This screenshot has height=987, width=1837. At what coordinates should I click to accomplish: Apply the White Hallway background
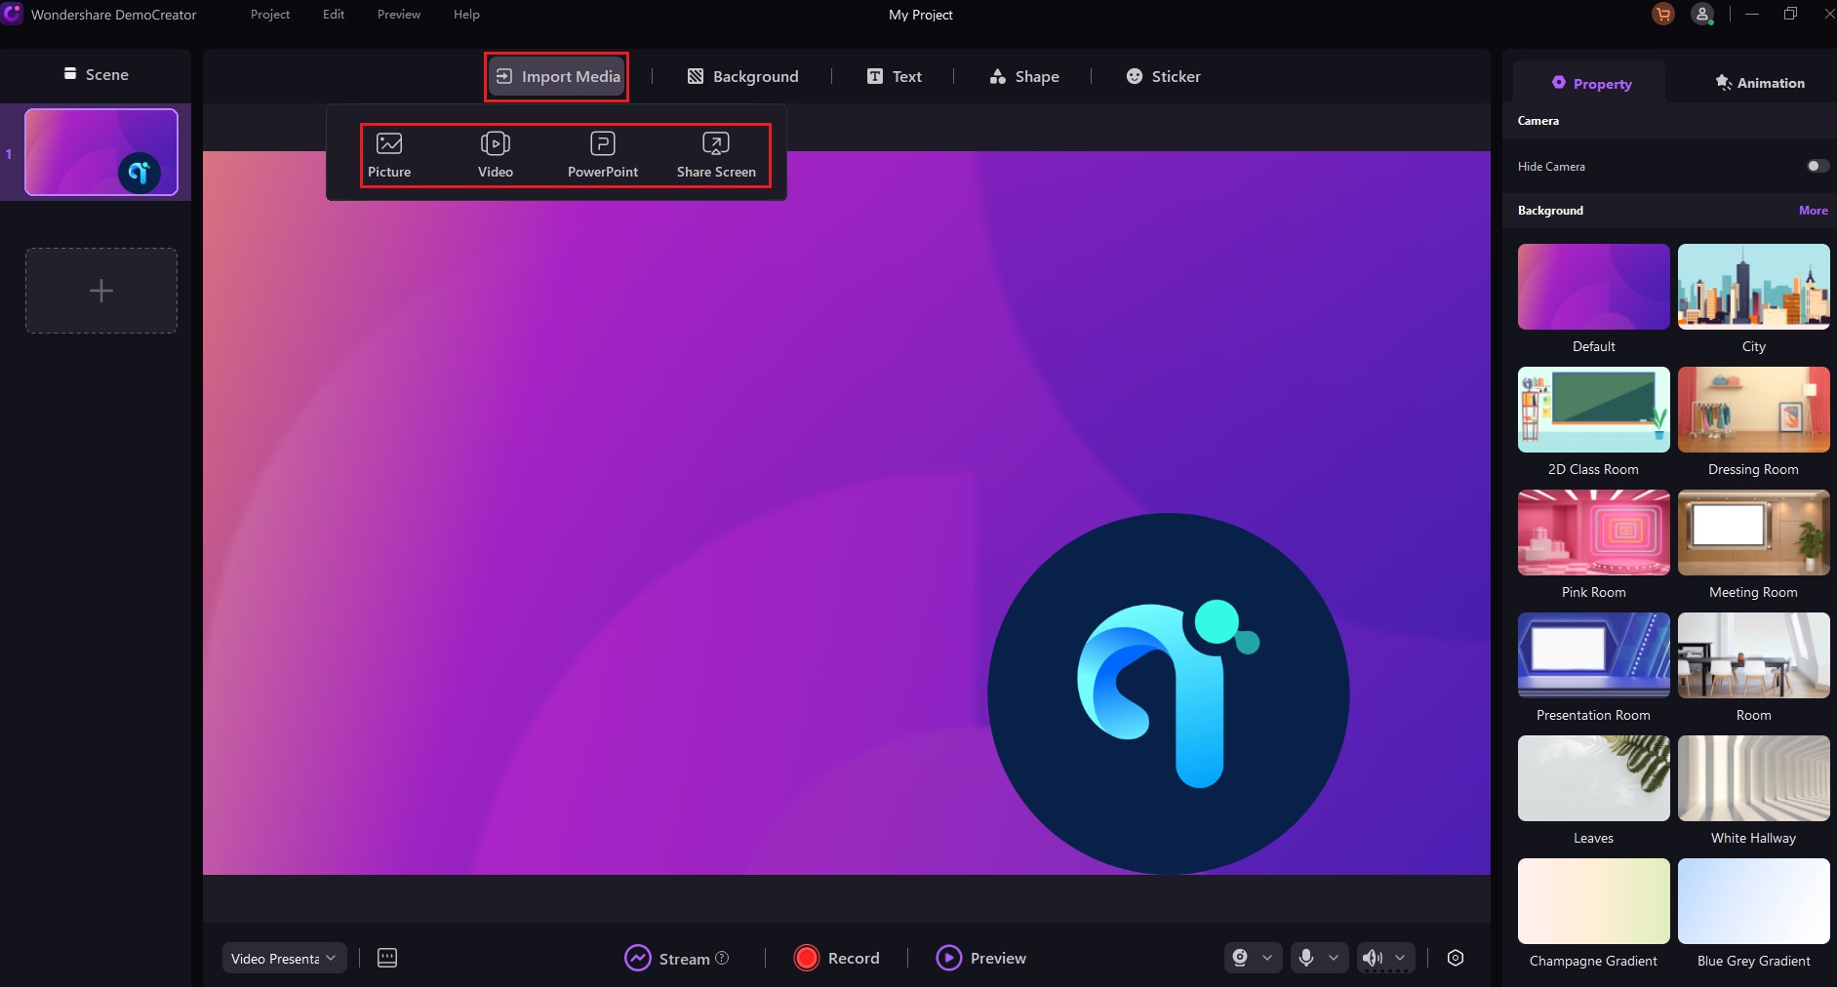click(x=1753, y=778)
